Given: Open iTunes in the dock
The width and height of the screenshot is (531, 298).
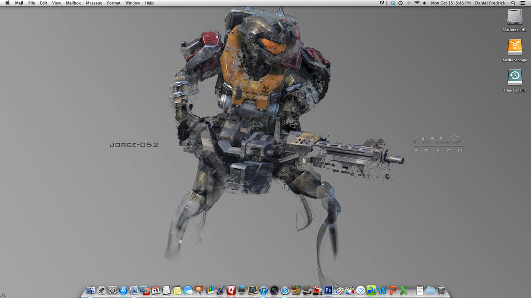Looking at the screenshot, I should [263, 290].
